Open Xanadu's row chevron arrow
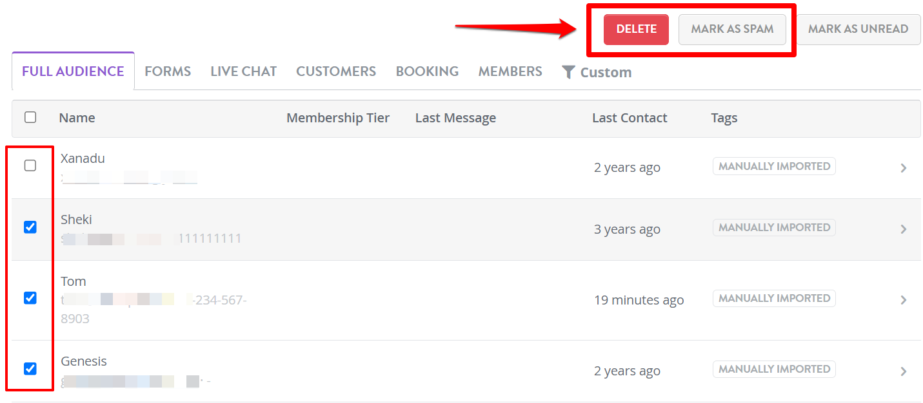Screen dimensions: 923x403 coord(903,168)
